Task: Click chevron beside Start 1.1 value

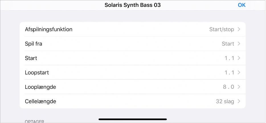Action: [239, 58]
